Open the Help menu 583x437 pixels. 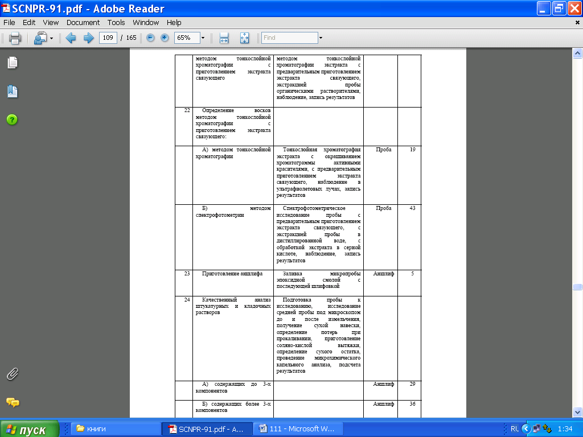tap(174, 23)
